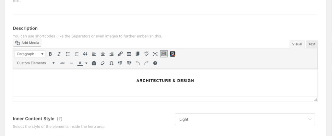
Task: Apply italic formatting
Action: pyautogui.click(x=59, y=54)
